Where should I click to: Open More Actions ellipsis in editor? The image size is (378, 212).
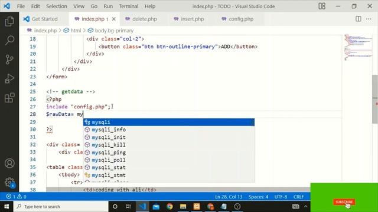[x=369, y=19]
